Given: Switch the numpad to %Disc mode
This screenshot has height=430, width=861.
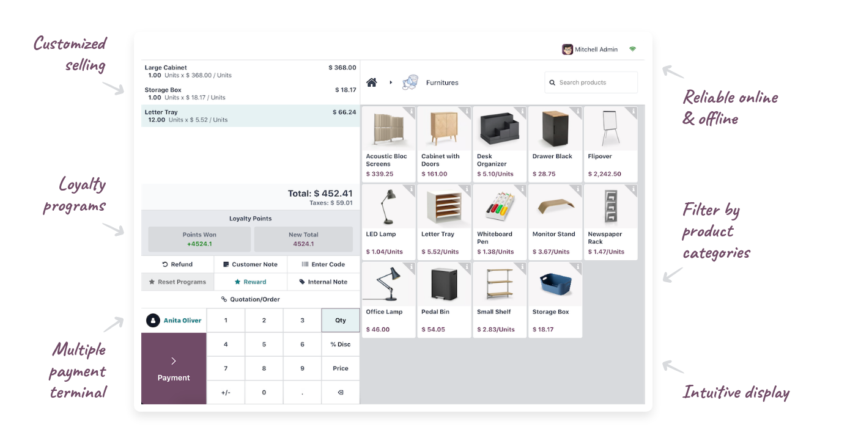Looking at the screenshot, I should [x=341, y=344].
